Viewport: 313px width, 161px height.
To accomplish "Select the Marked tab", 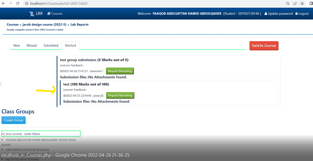I will pos(70,46).
